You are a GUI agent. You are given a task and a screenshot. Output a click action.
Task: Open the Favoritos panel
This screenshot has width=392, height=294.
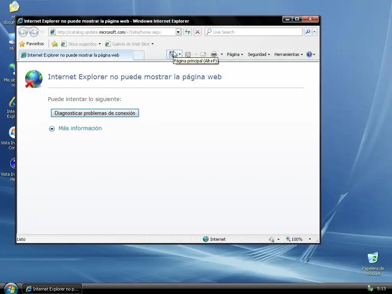[32, 44]
